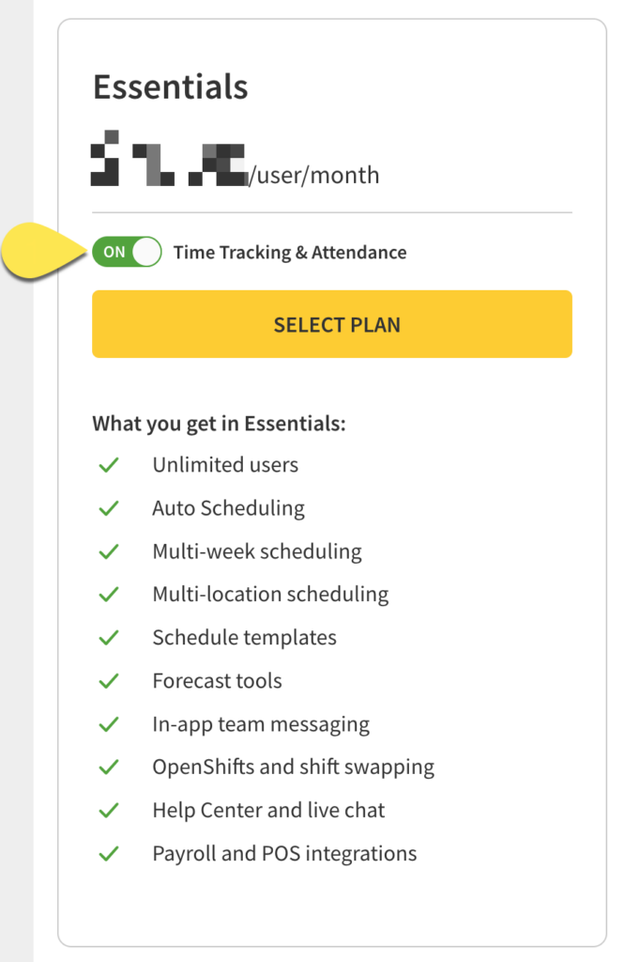This screenshot has width=624, height=962.
Task: Click the ON label of the toggle switch
Action: tap(114, 252)
